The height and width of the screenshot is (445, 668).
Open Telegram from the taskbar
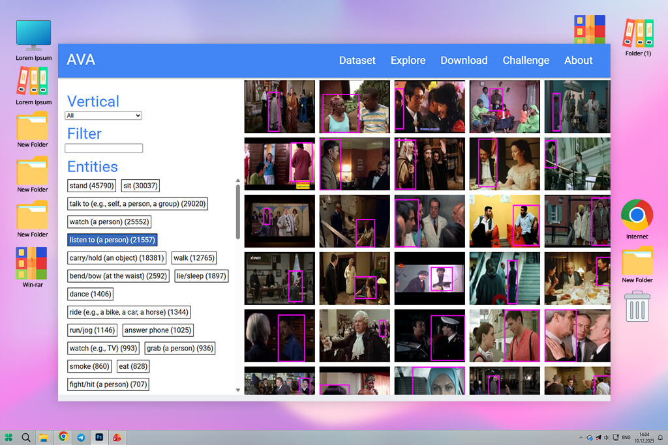(x=81, y=437)
